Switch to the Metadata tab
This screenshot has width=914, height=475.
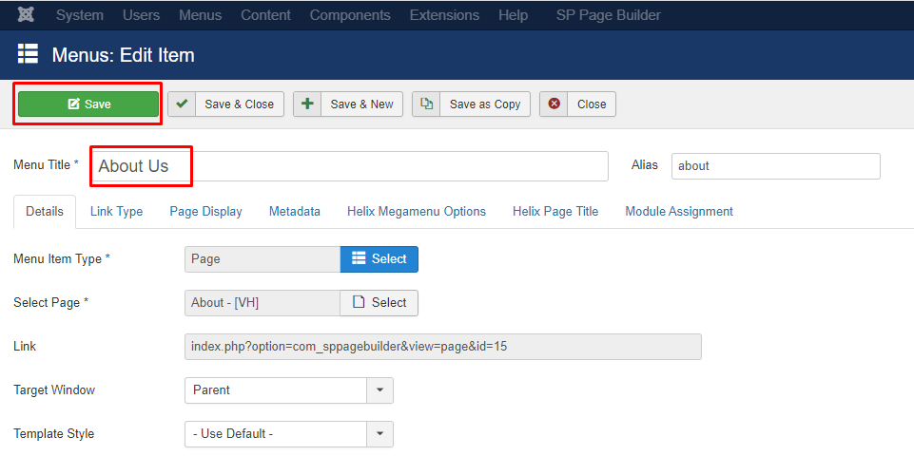coord(295,211)
